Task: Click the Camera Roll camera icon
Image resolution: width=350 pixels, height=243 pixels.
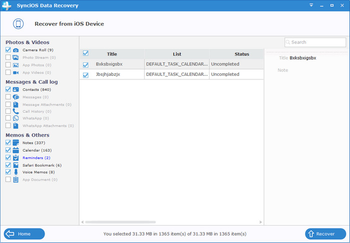Action: [x=15, y=50]
